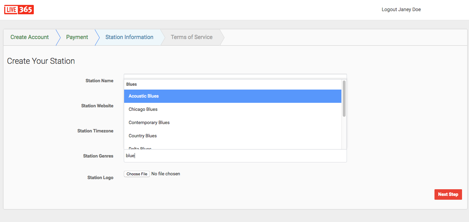Click Create Your Station heading
This screenshot has width=469, height=222.
pos(41,61)
